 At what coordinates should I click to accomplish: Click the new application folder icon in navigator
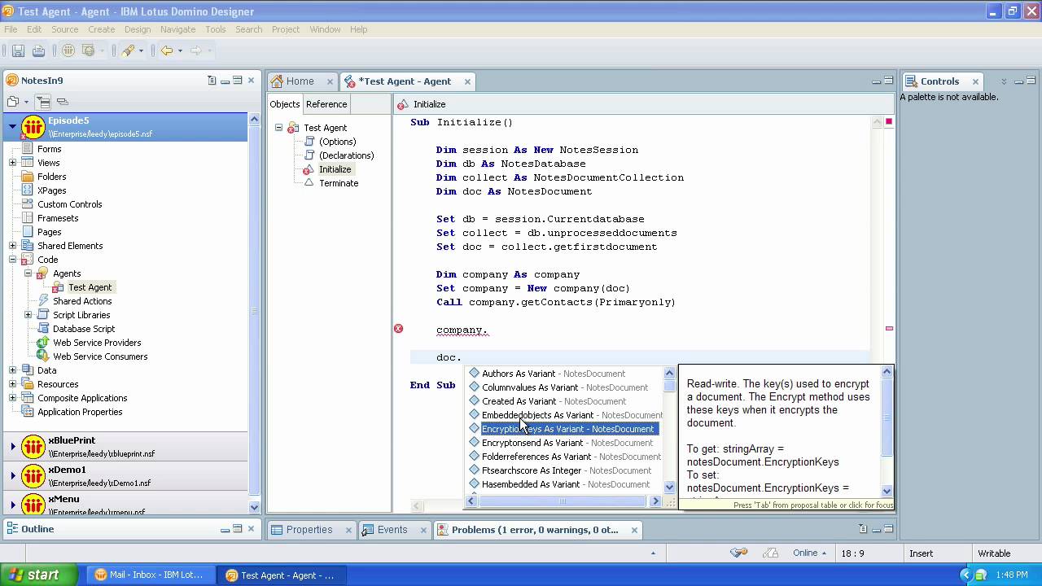click(x=13, y=102)
